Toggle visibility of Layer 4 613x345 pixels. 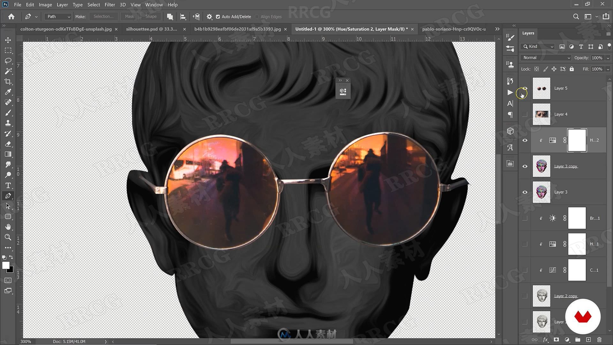[525, 114]
